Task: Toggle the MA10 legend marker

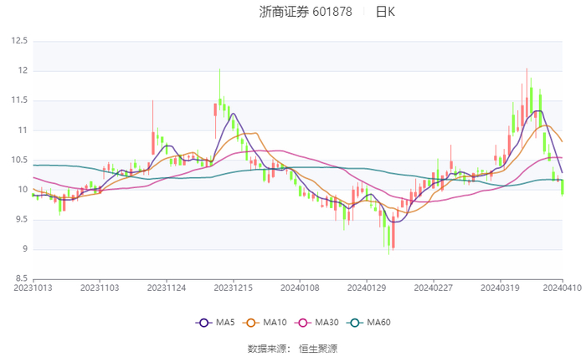Action: (251, 323)
